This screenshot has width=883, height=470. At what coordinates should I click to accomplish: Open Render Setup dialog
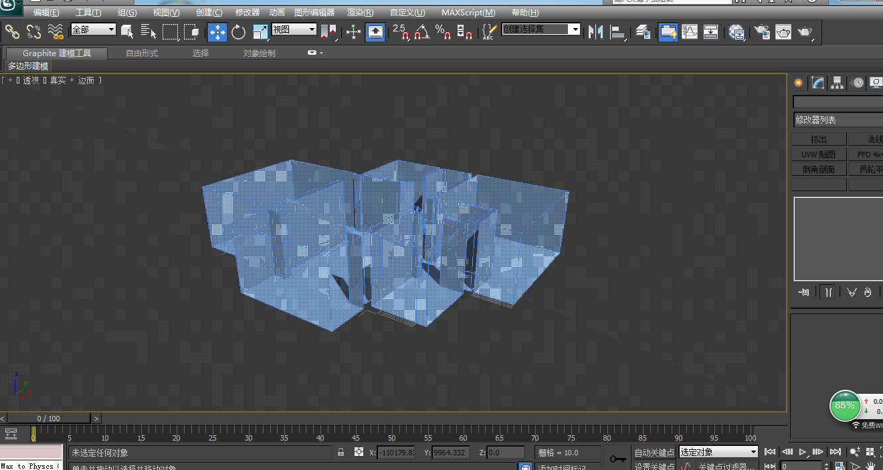762,31
